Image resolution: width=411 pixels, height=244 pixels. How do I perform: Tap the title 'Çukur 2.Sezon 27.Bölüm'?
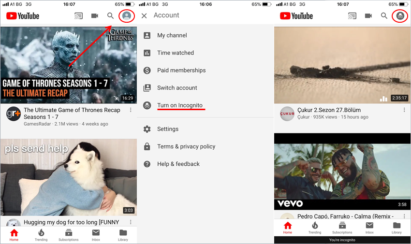(329, 110)
